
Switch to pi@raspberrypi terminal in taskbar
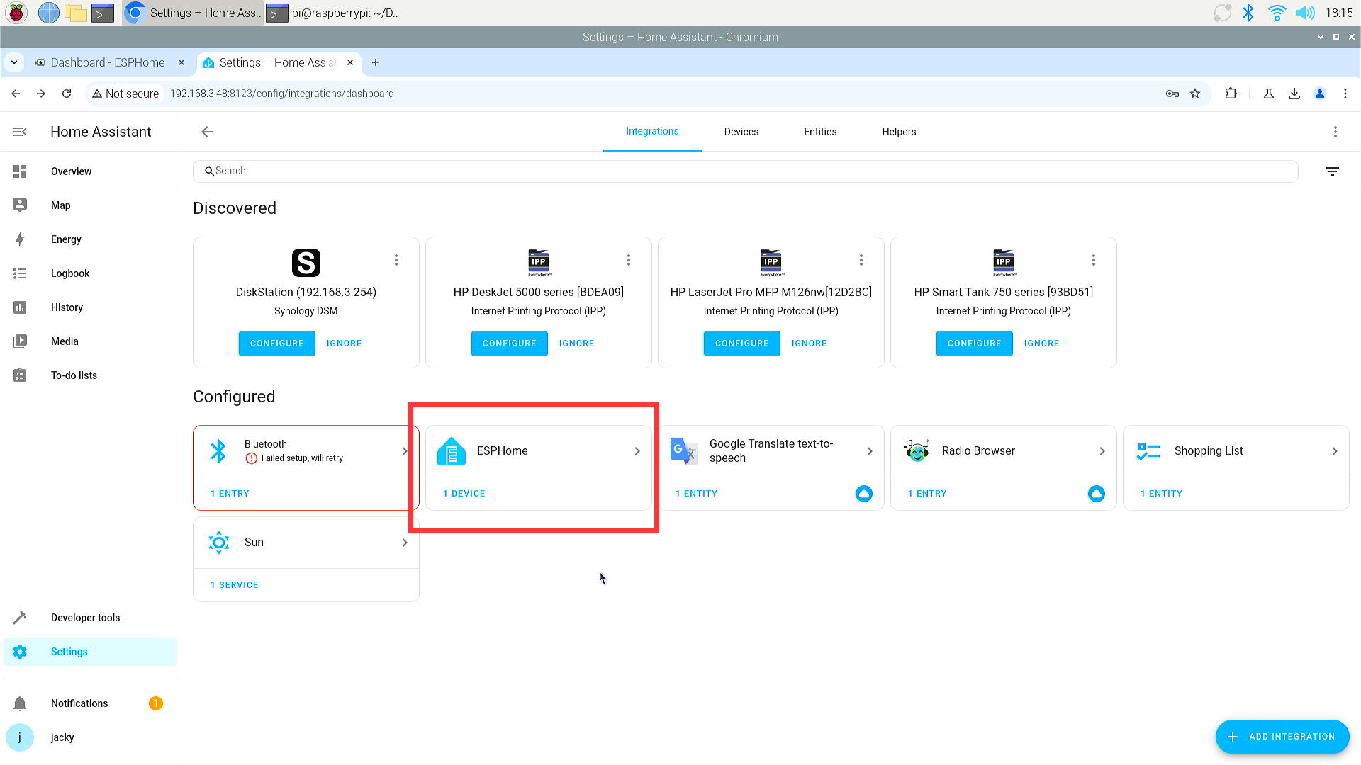click(x=332, y=13)
